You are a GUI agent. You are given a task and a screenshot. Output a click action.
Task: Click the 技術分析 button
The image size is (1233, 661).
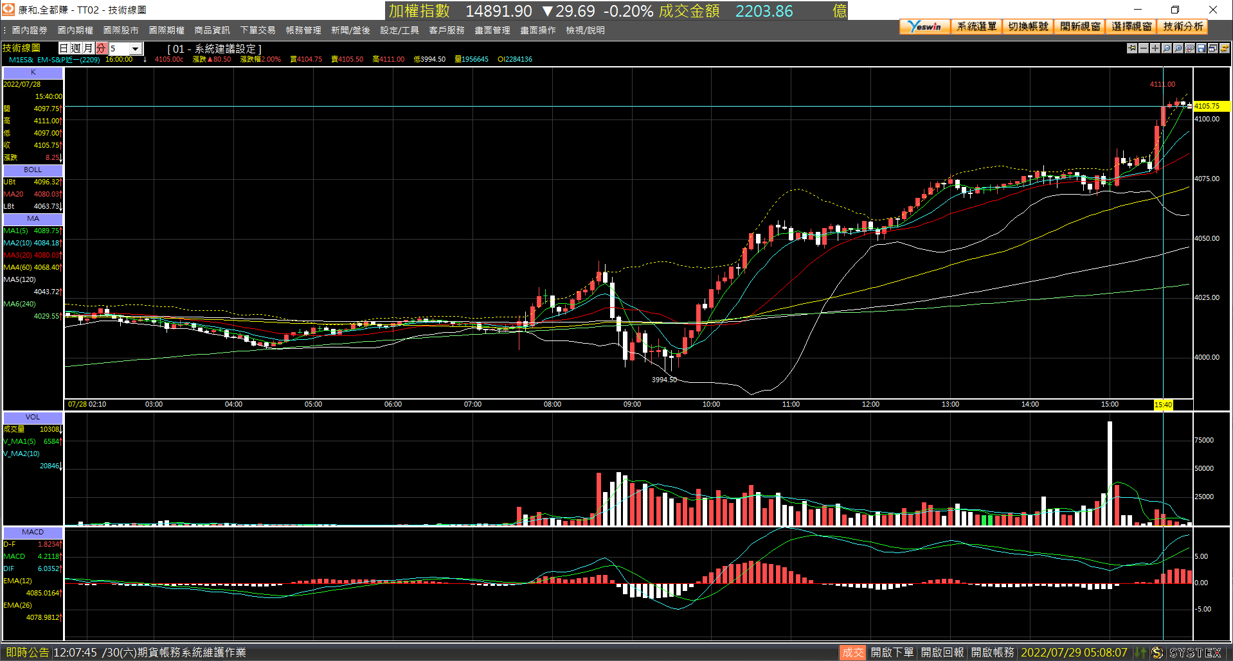point(1183,26)
